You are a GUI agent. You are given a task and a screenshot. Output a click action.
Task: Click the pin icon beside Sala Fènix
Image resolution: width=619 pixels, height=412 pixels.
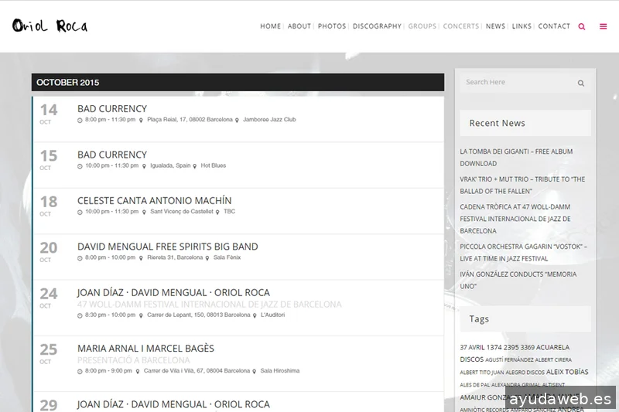point(207,258)
